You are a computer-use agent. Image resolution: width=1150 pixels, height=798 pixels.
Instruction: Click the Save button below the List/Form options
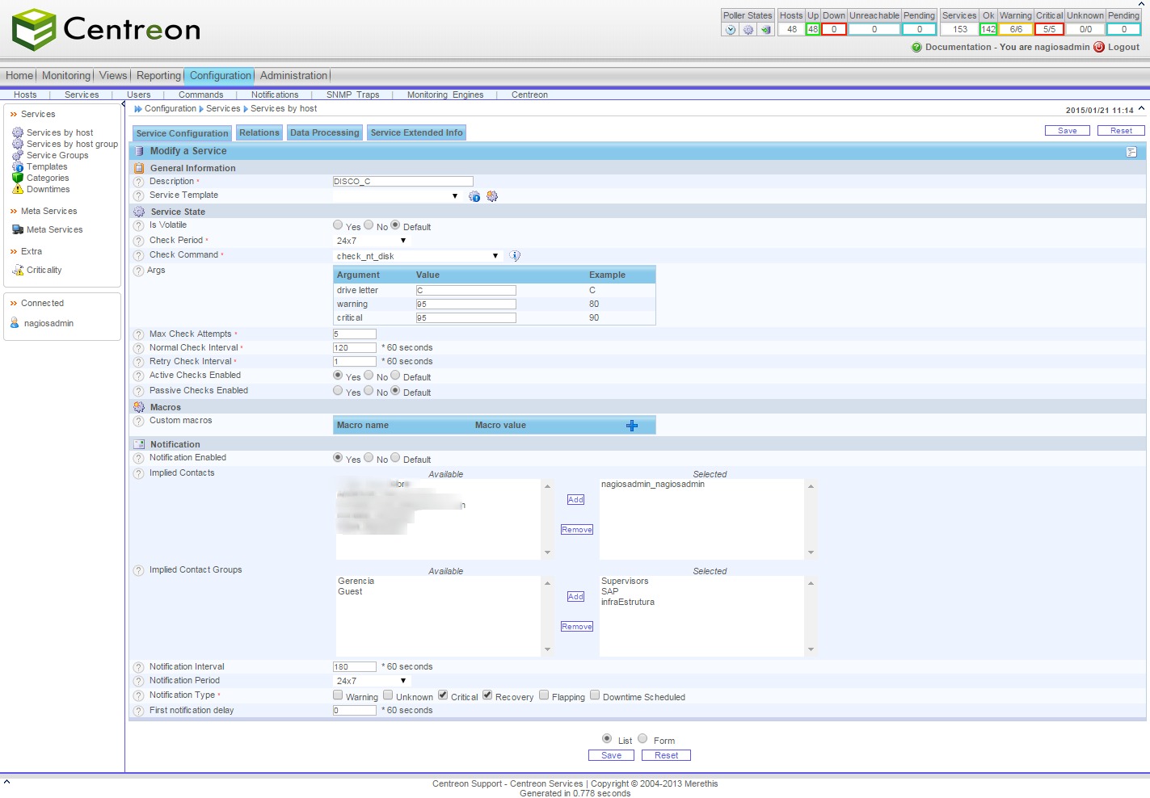tap(612, 756)
